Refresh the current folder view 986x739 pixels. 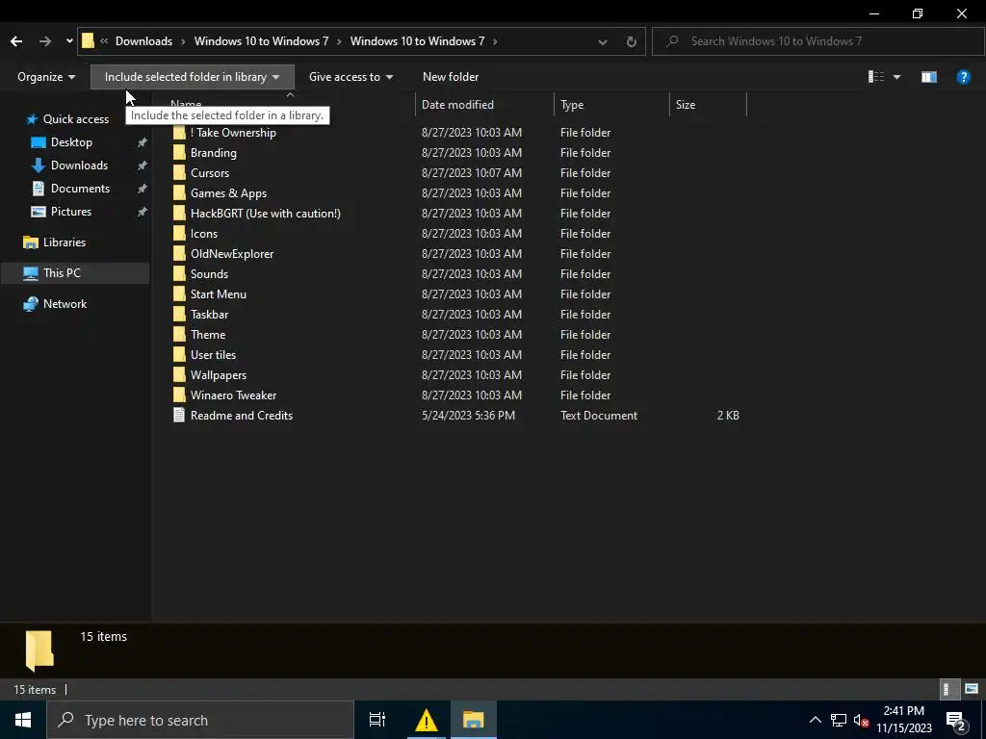click(632, 41)
